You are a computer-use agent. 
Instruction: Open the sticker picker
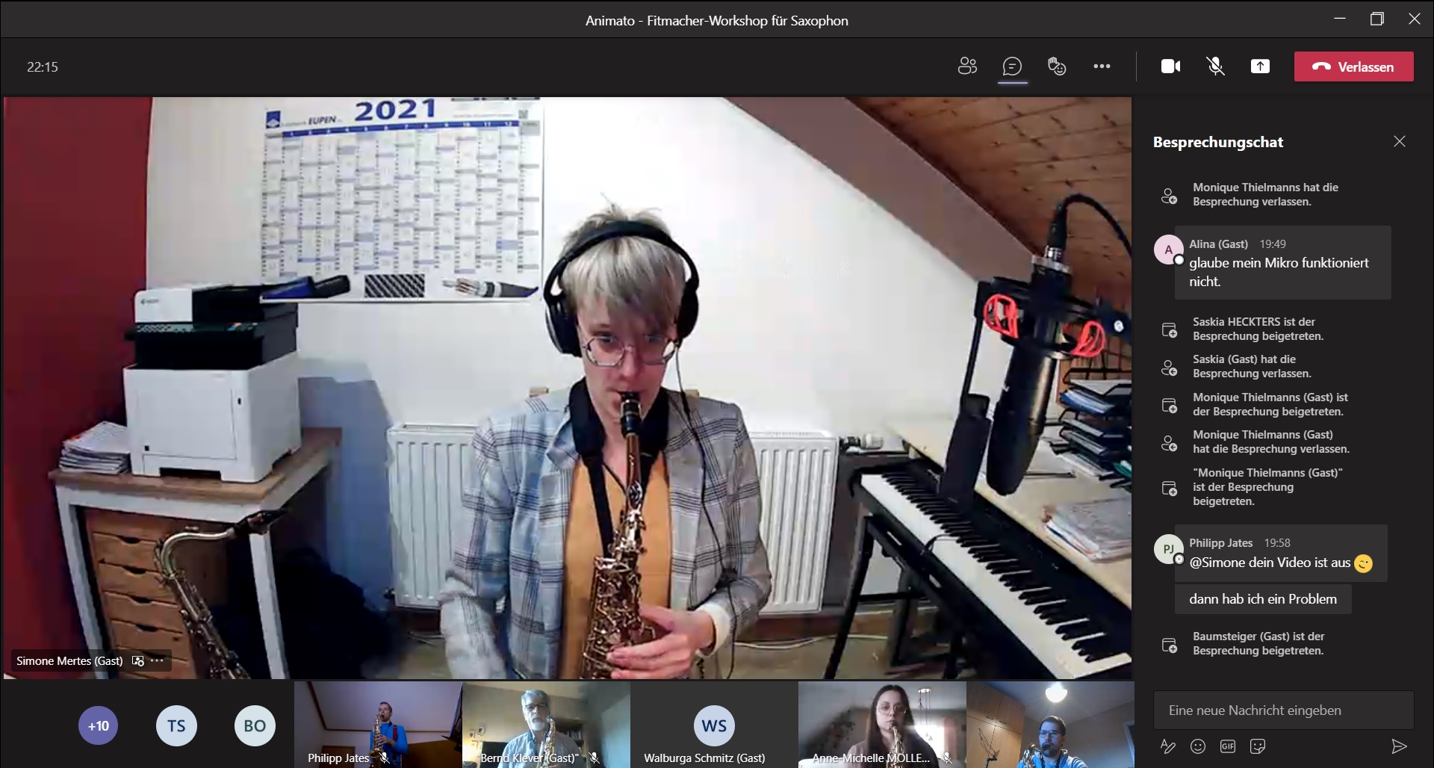point(1258,746)
